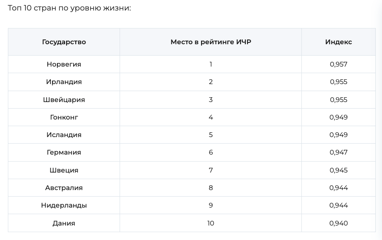Click the index value 0,947
Screen dimensions: 382x240
338,152
